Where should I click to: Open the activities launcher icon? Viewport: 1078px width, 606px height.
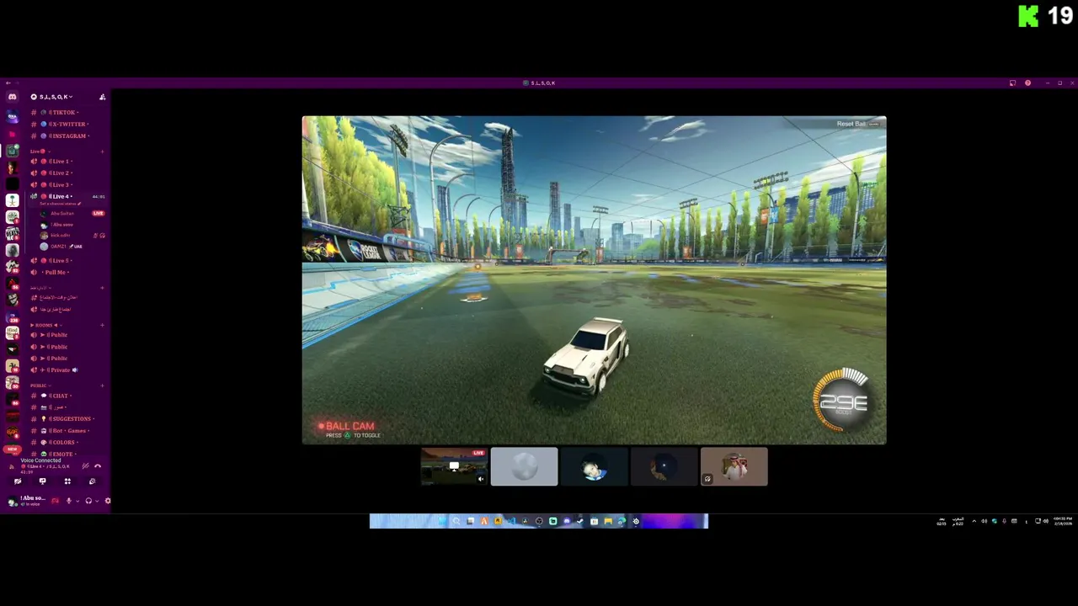(x=67, y=481)
